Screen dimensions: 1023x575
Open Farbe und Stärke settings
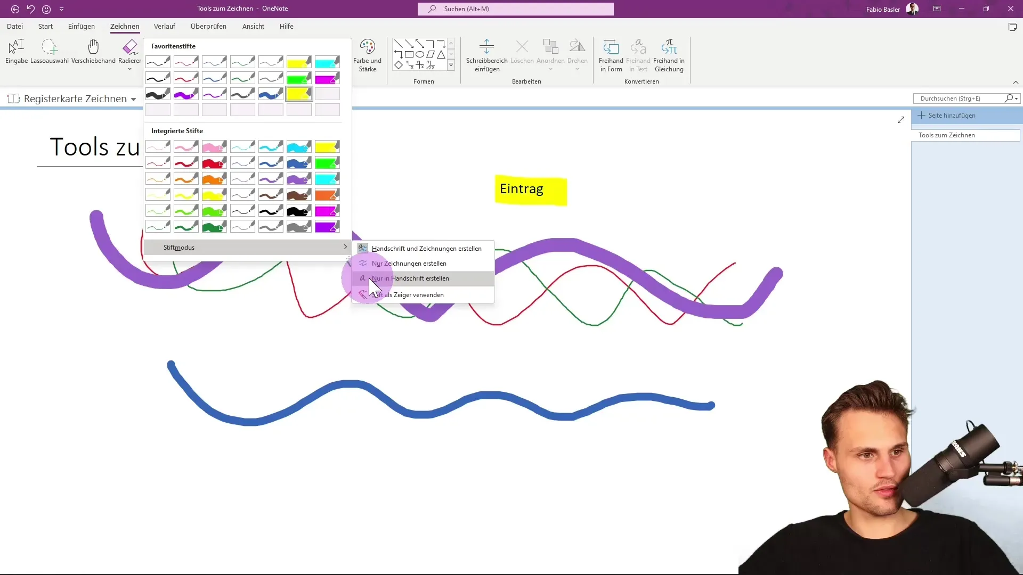pos(367,55)
